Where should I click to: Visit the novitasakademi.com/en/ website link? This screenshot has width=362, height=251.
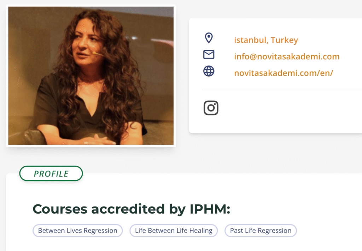point(284,73)
